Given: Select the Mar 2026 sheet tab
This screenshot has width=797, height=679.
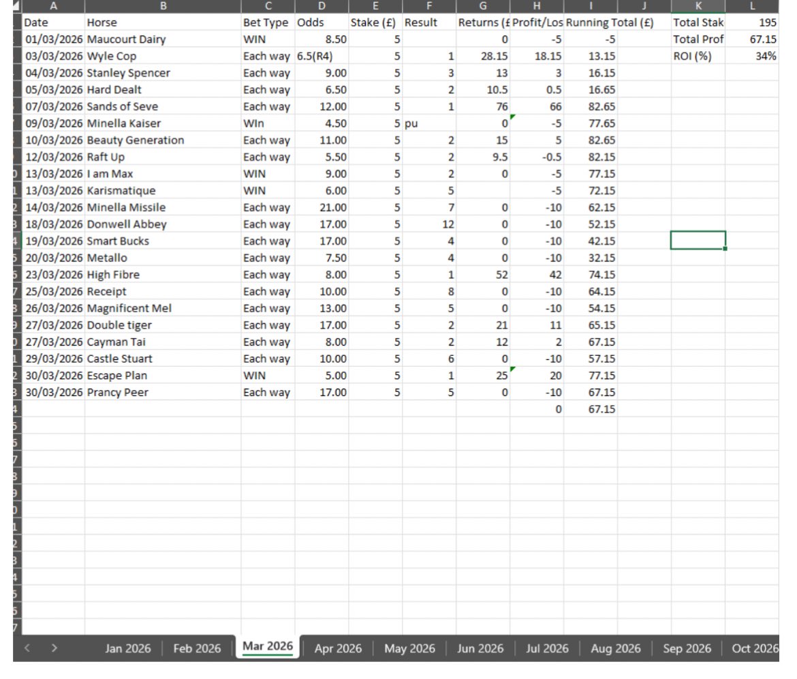Looking at the screenshot, I should pyautogui.click(x=267, y=646).
